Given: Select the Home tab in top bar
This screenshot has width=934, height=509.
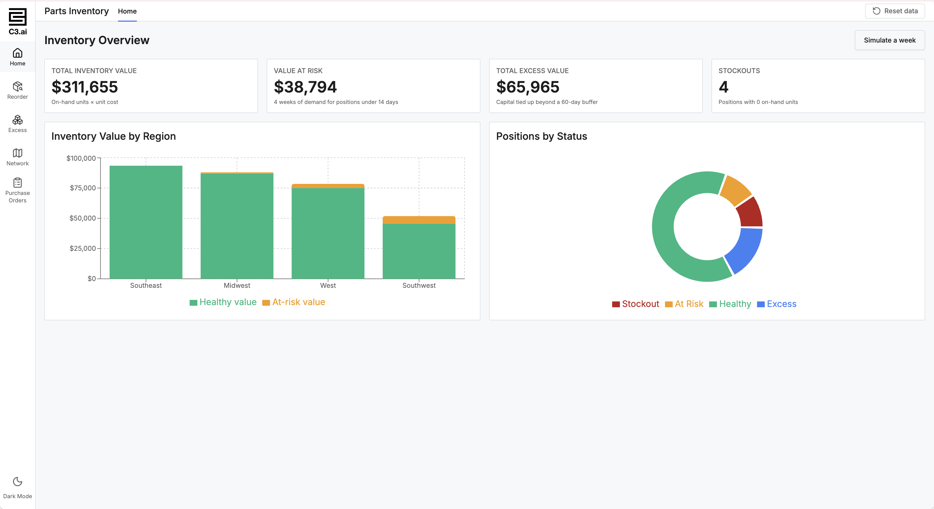Looking at the screenshot, I should [127, 11].
